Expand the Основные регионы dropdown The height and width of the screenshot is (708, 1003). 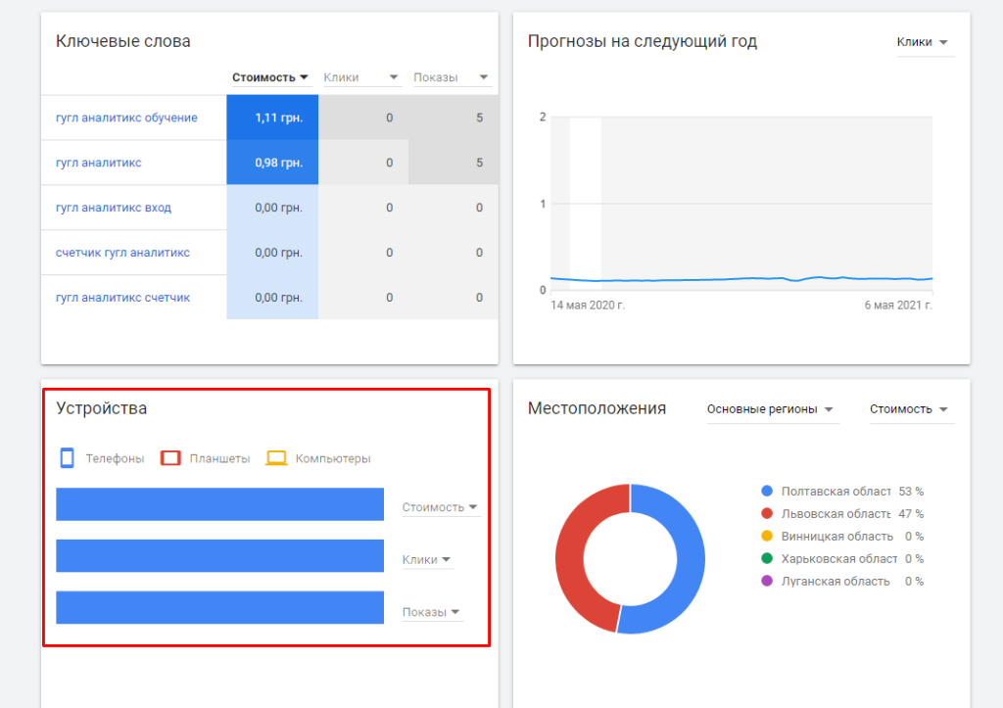(x=770, y=409)
